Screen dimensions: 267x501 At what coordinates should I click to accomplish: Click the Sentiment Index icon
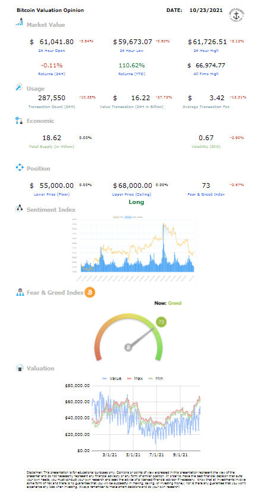19,209
